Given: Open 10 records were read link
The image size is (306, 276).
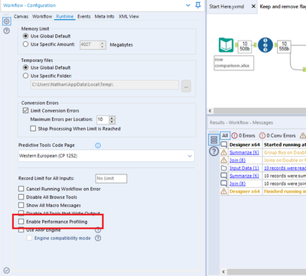Looking at the screenshot, I should coord(285,168).
